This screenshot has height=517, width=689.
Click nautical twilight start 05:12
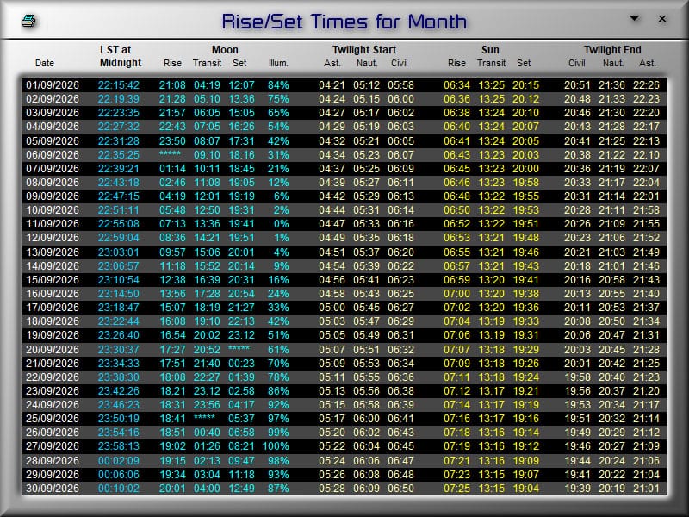(367, 84)
